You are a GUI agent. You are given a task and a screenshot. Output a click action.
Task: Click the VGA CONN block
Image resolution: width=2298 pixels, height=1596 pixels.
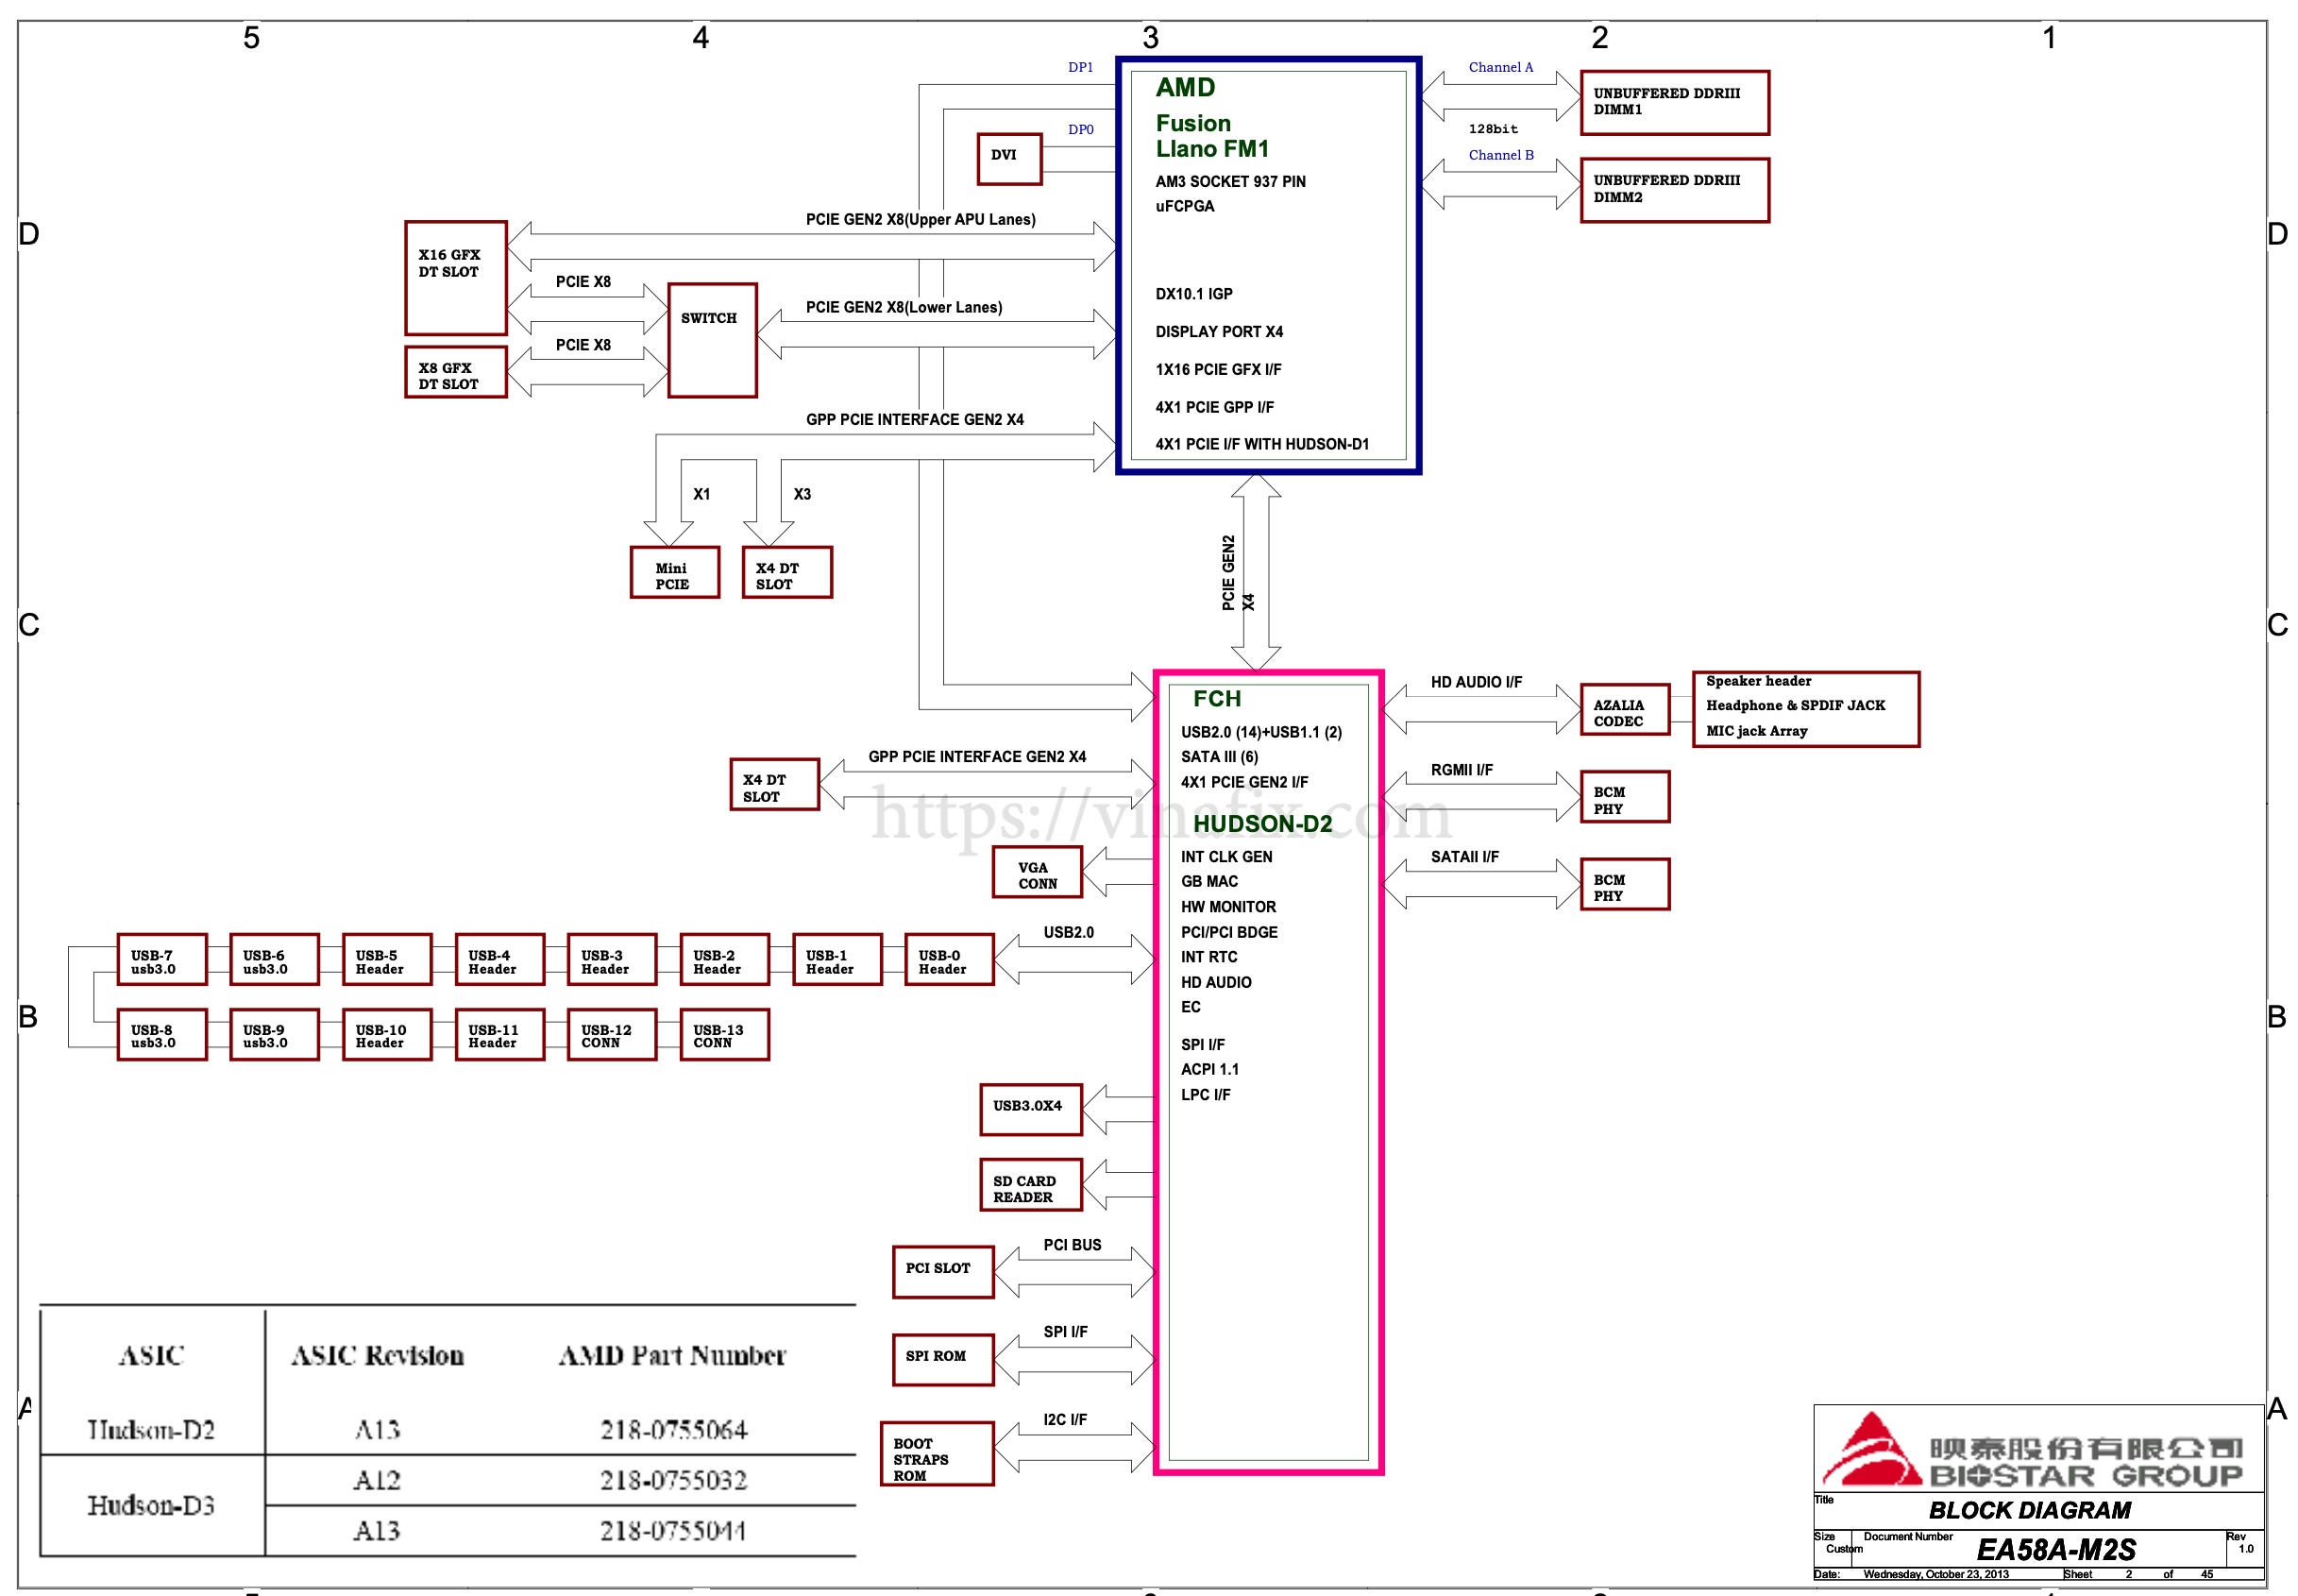1037,872
